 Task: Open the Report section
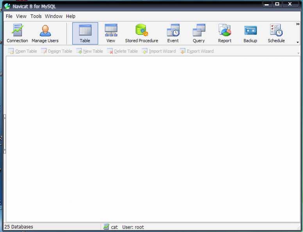(x=225, y=34)
